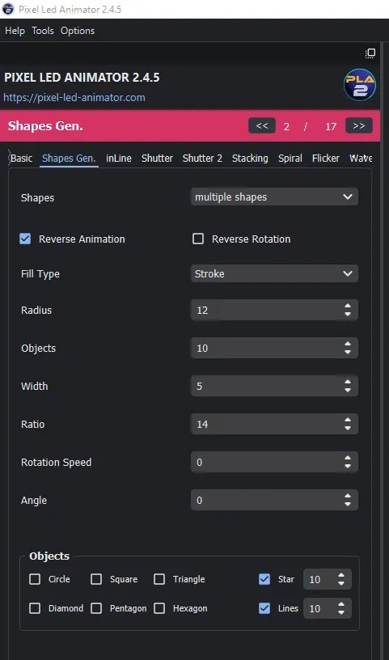Open the Shutter 2 tab
Screen dimensions: 389x660
point(202,159)
